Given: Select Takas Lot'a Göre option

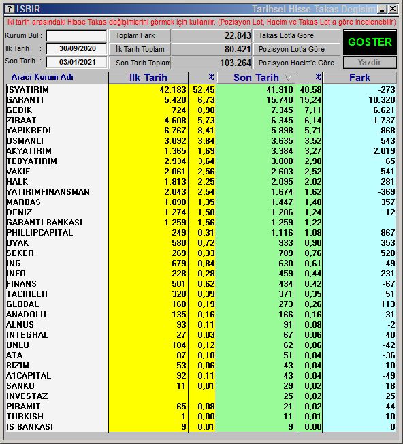Looking at the screenshot, I should (297, 35).
